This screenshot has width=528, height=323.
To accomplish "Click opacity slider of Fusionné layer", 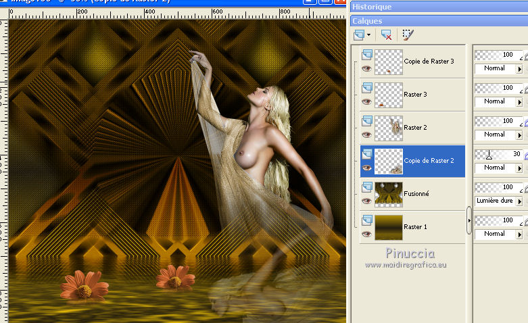I will [x=499, y=187].
